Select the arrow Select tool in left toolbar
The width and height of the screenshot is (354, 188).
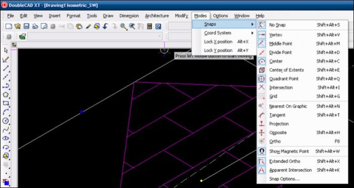[x=6, y=51]
